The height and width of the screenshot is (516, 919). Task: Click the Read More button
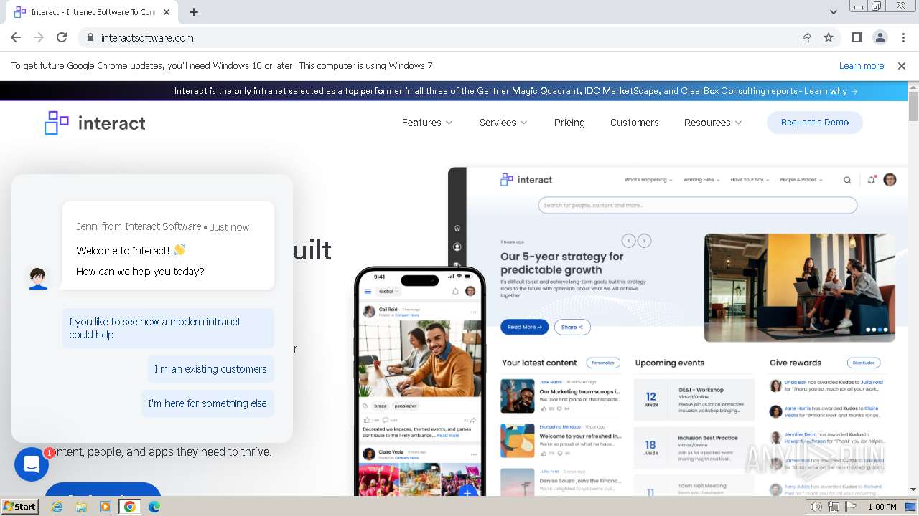click(524, 327)
